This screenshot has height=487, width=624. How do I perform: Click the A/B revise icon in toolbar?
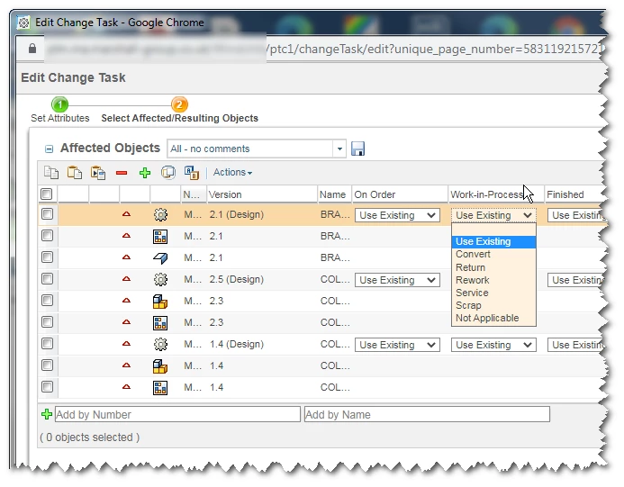192,173
